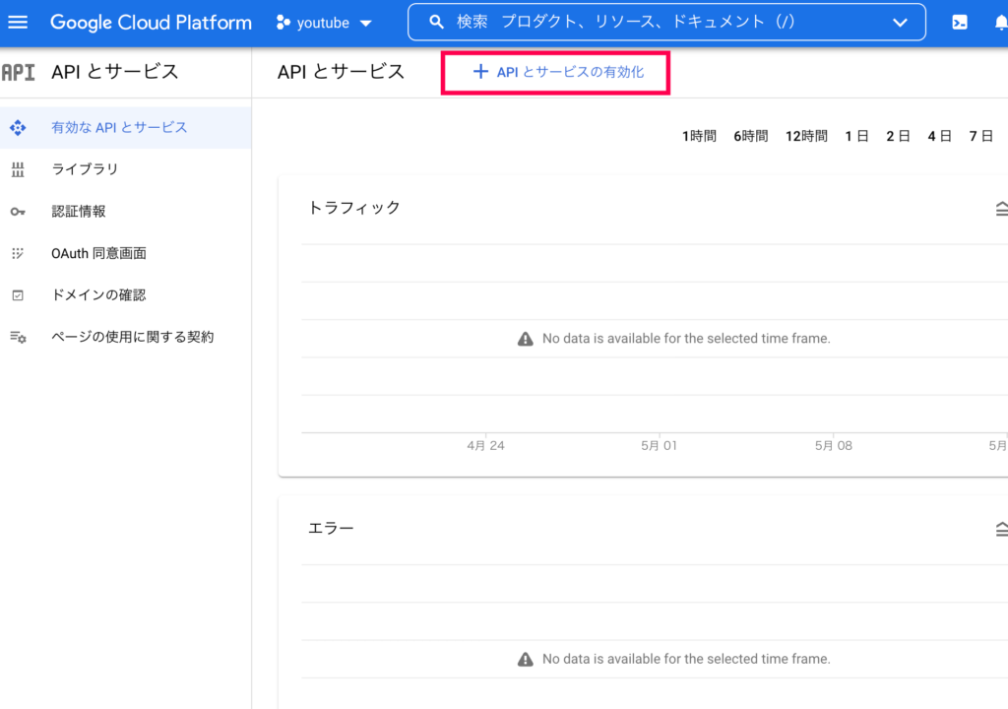This screenshot has height=709, width=1008.
Task: Focus the product and resource search field
Action: [666, 23]
